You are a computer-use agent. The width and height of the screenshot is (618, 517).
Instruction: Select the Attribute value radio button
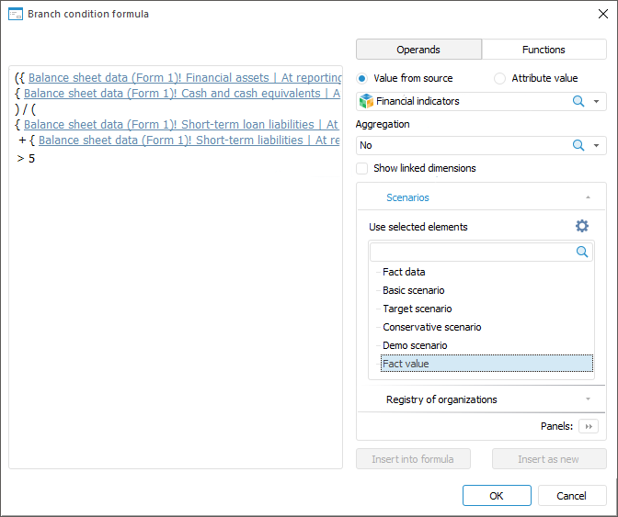[499, 78]
